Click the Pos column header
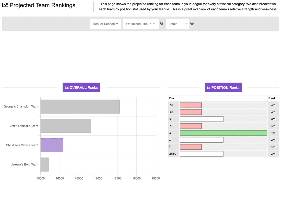The width and height of the screenshot is (281, 197). tap(172, 98)
